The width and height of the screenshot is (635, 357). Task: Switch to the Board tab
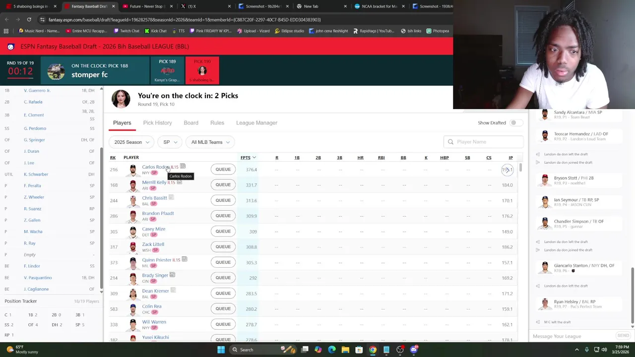[191, 122]
